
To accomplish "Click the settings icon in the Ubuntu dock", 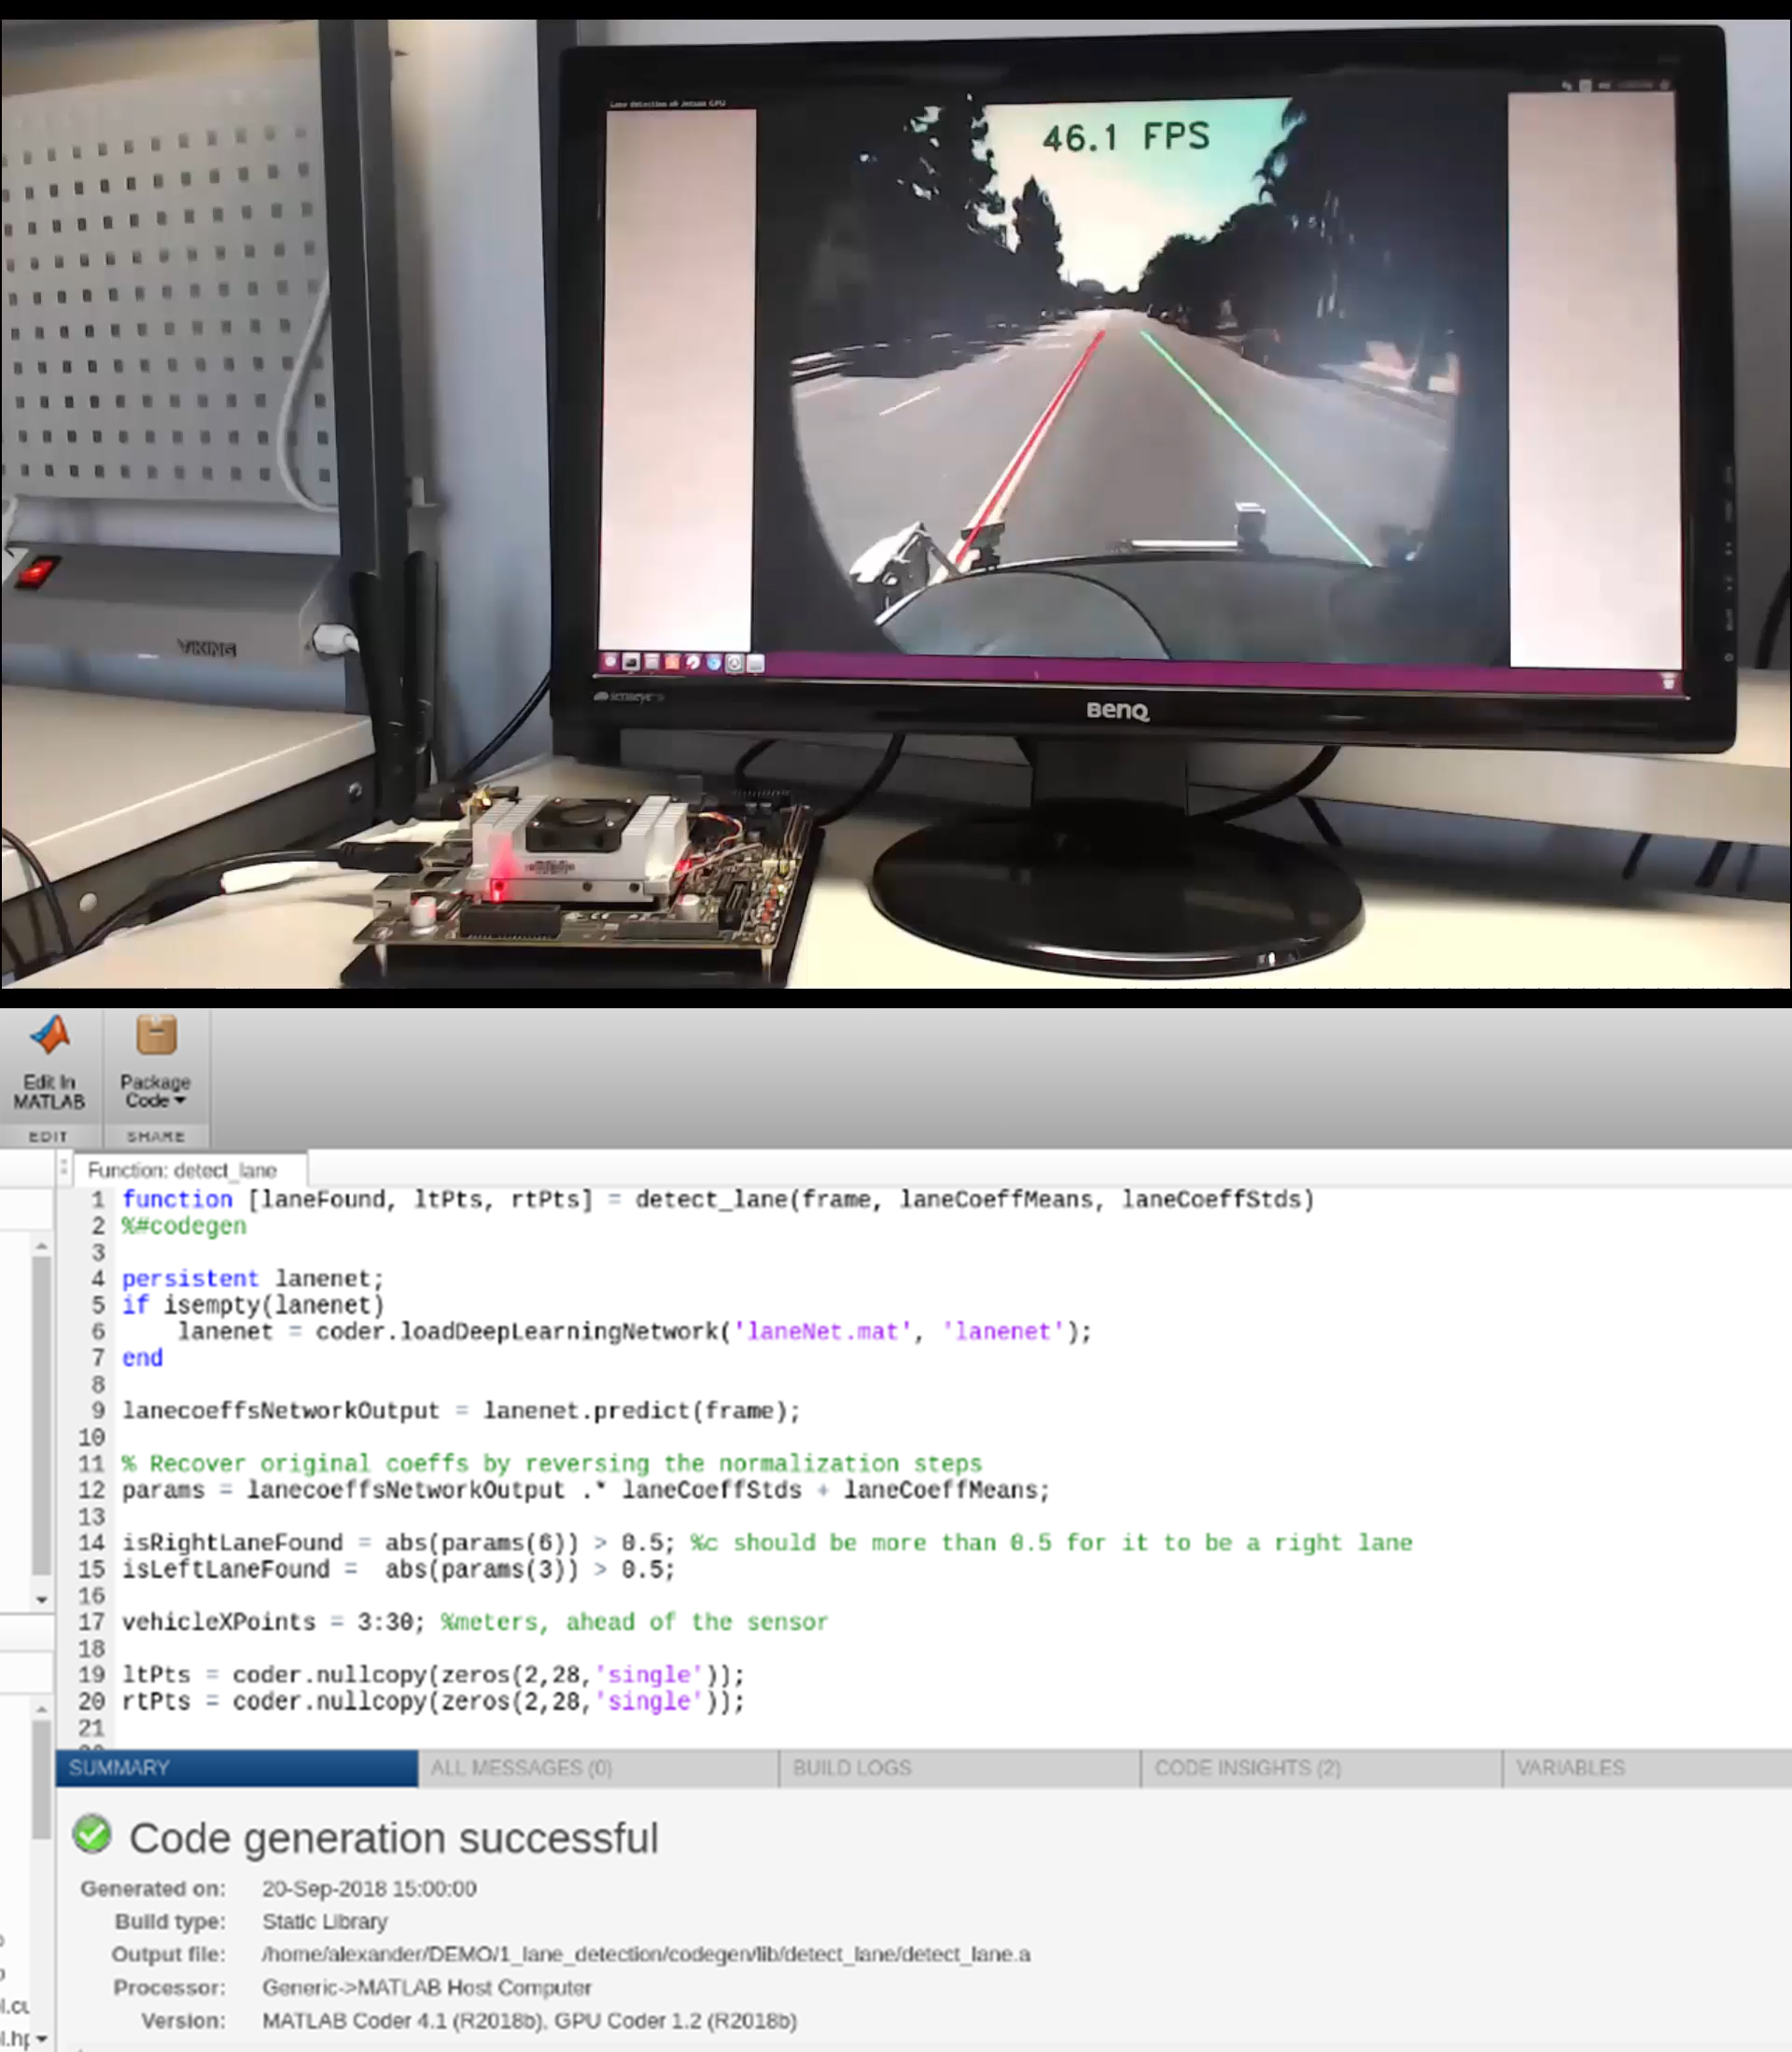I will (x=735, y=664).
